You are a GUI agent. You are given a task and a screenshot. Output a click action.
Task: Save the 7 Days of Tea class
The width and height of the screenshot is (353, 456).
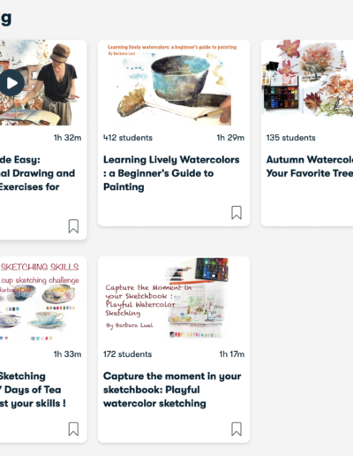(x=73, y=429)
